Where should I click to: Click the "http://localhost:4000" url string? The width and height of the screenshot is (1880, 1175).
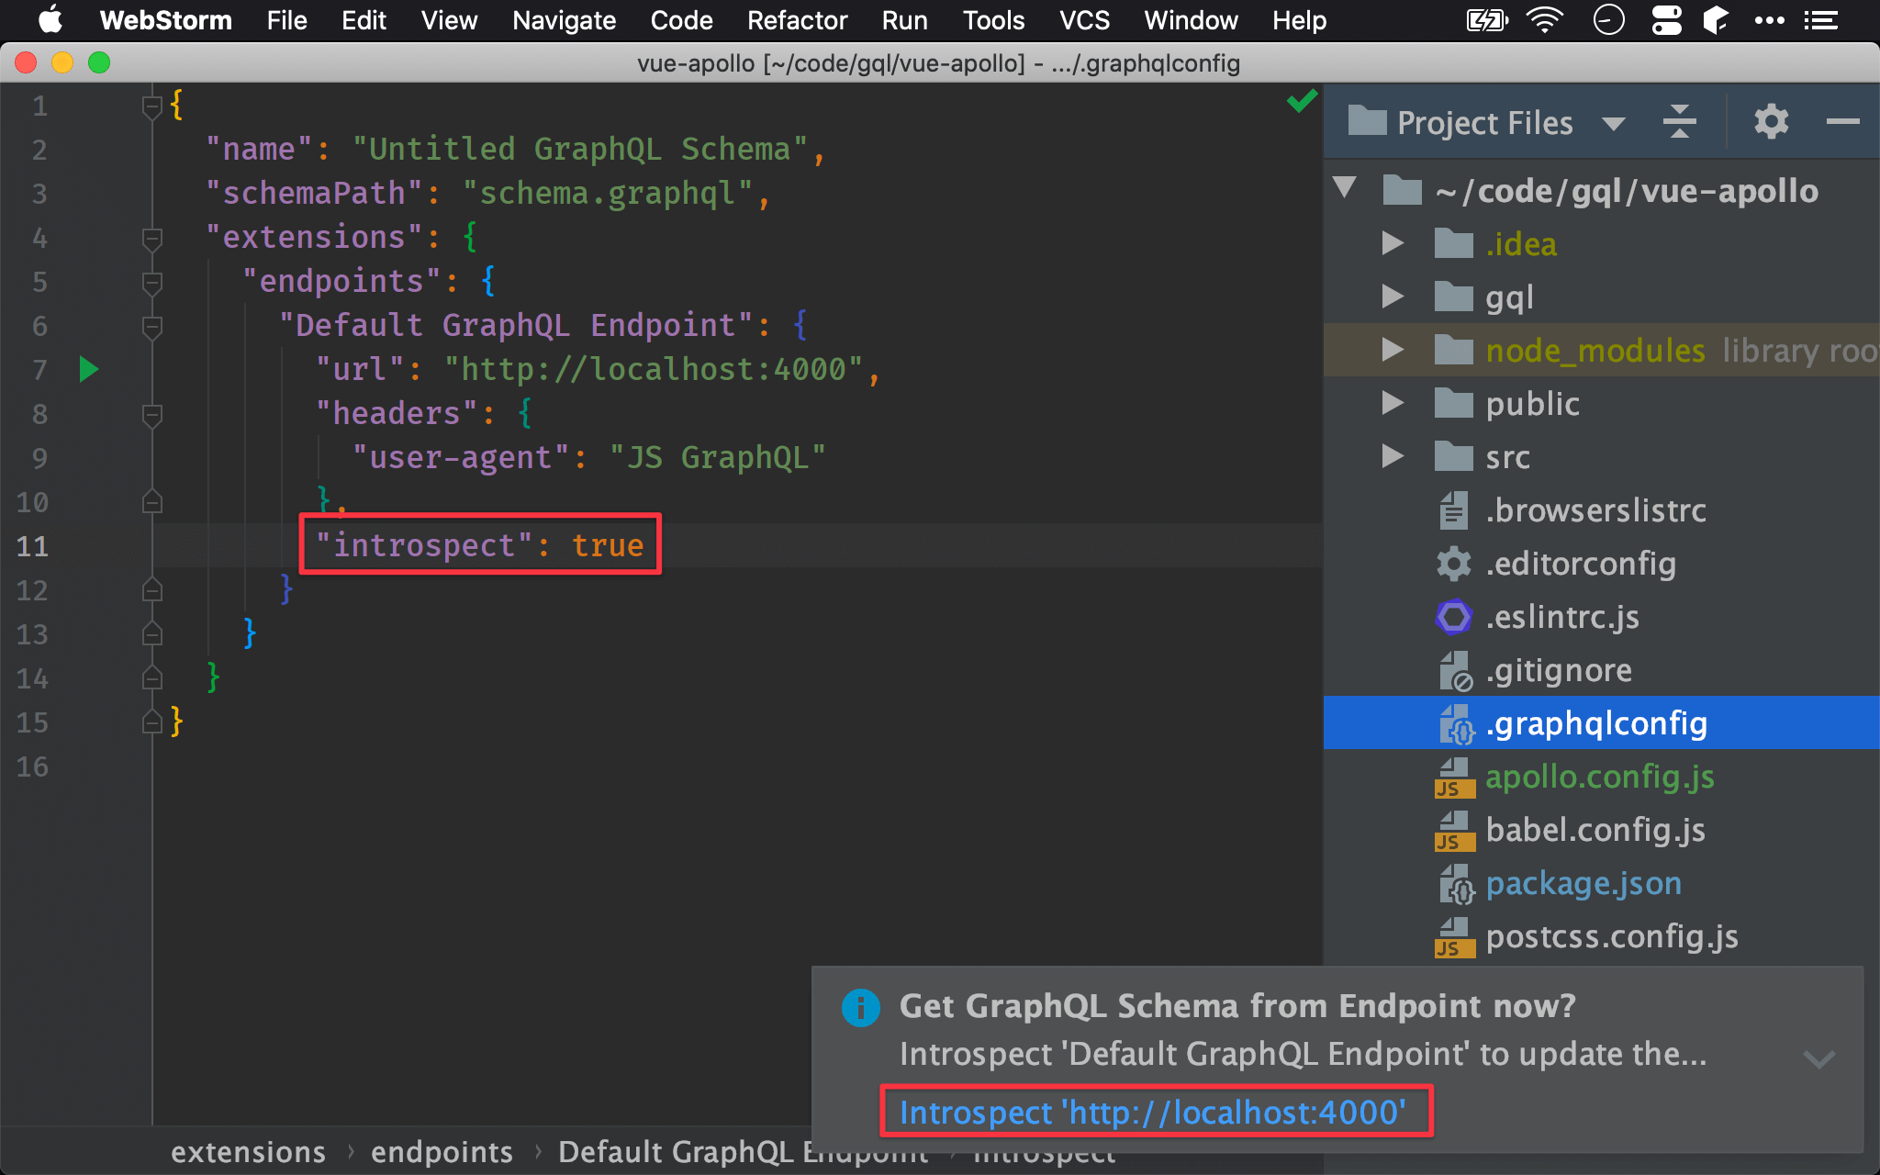click(653, 370)
